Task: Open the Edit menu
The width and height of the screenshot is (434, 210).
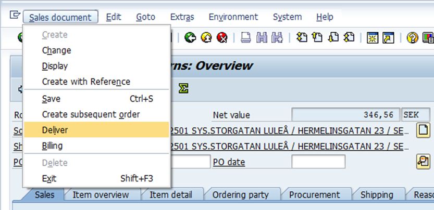Action: (114, 17)
